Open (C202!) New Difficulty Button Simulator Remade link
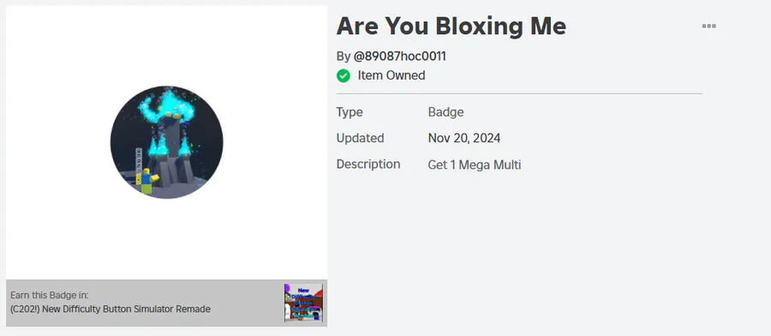The height and width of the screenshot is (336, 771). pyautogui.click(x=111, y=309)
